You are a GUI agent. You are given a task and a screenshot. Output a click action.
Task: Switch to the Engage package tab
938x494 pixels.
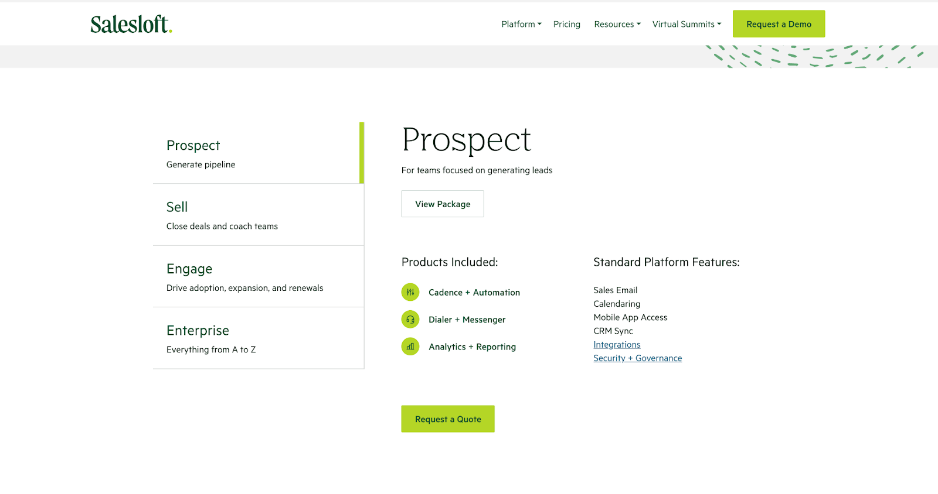pos(259,276)
